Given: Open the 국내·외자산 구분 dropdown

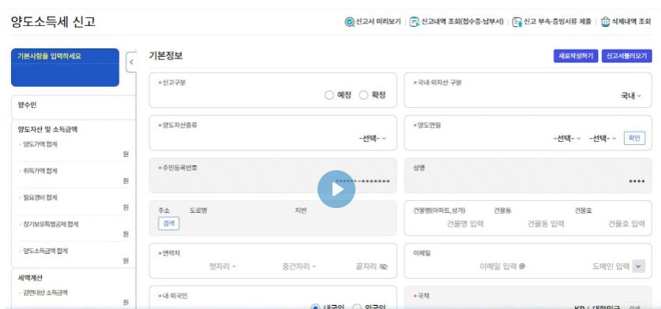Looking at the screenshot, I should tap(631, 96).
